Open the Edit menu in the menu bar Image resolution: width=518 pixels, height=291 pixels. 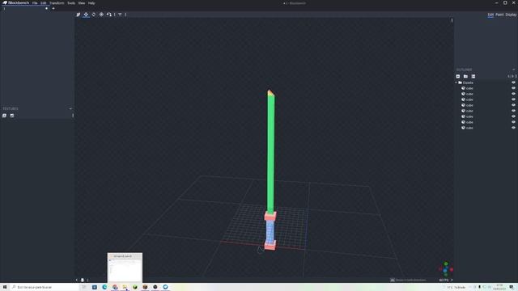pyautogui.click(x=43, y=3)
